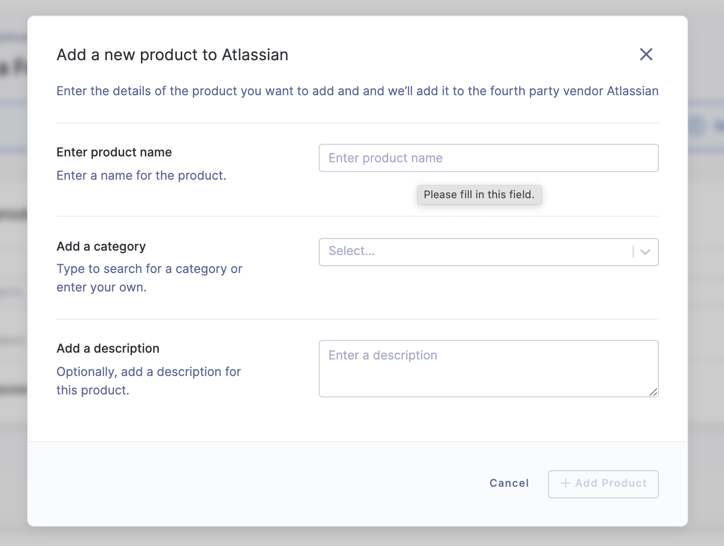The width and height of the screenshot is (724, 546).
Task: Select the 'Add a new product to Atlassian' title
Action: (172, 55)
